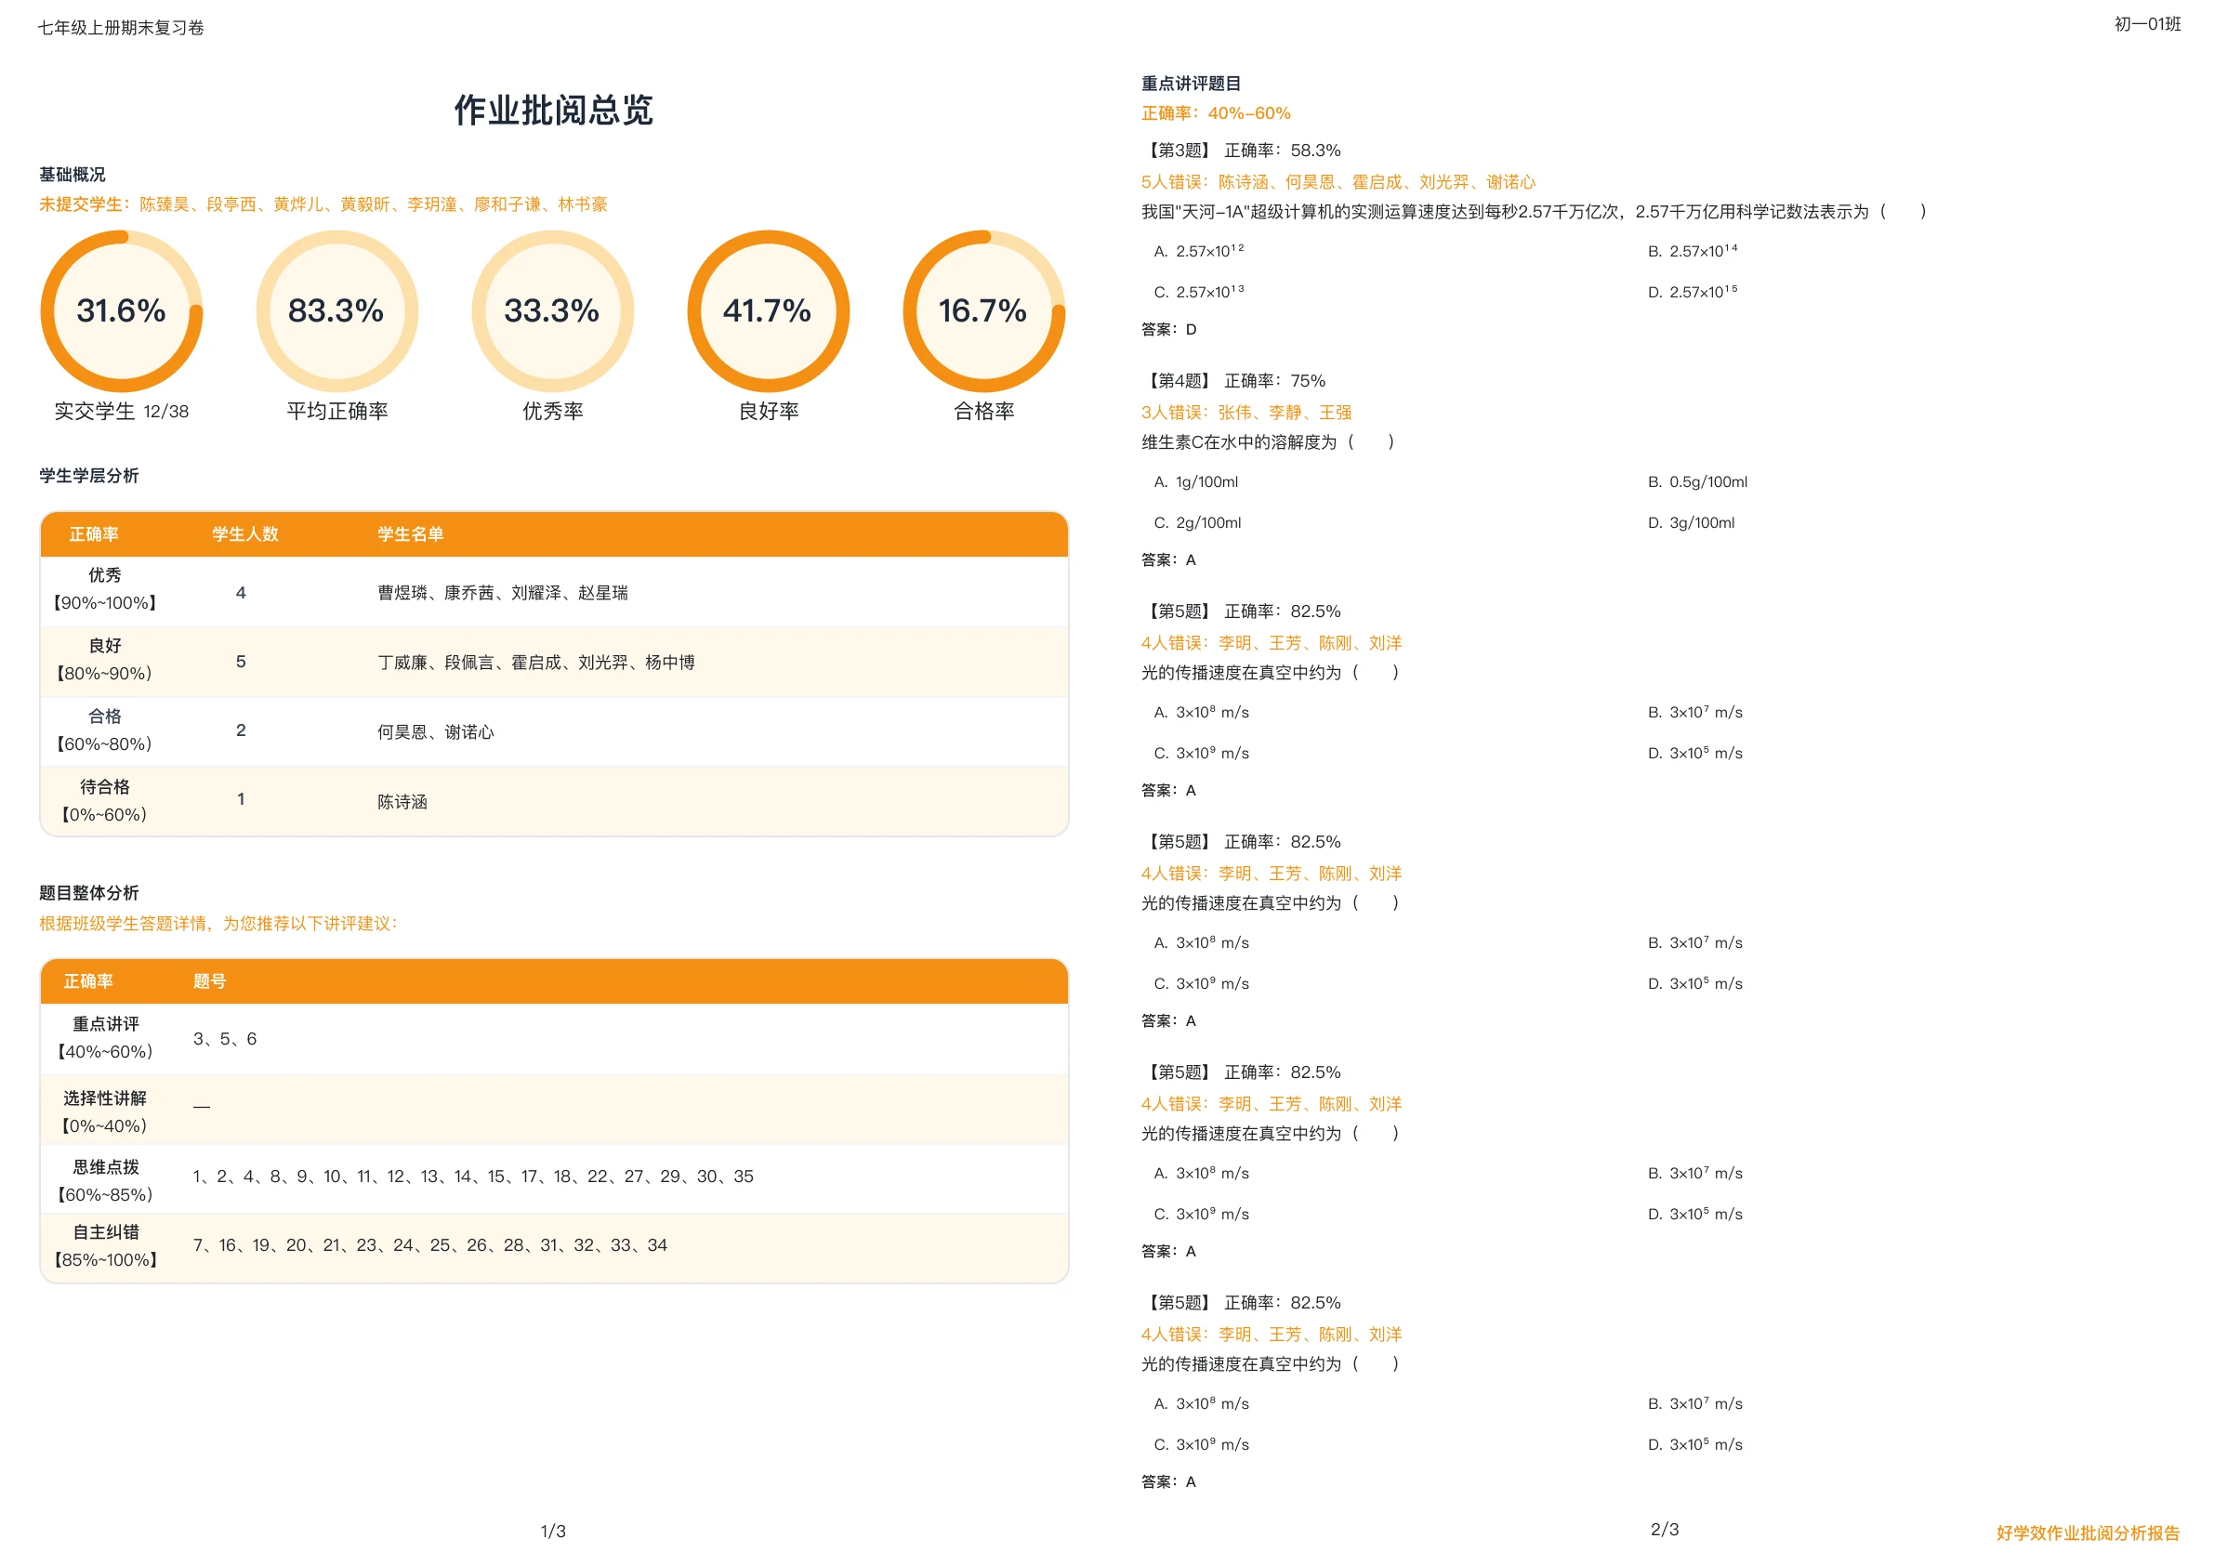Viewport: 2214px width, 1565px height.
Task: Click the '天河–1A' question text
Action: click(x=1535, y=212)
